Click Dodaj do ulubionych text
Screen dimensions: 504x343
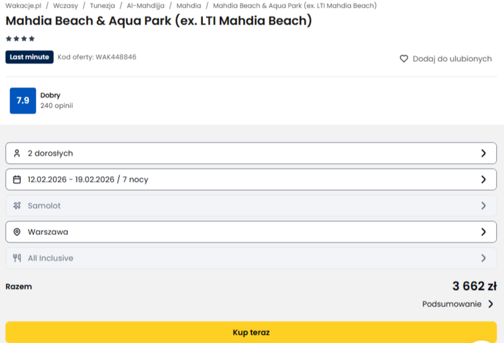[x=452, y=59]
